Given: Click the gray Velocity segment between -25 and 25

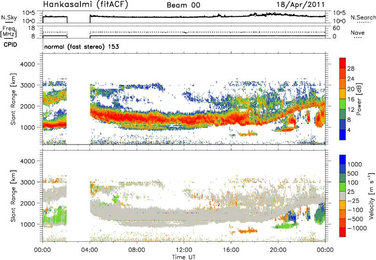Looking at the screenshot, I should (x=343, y=196).
